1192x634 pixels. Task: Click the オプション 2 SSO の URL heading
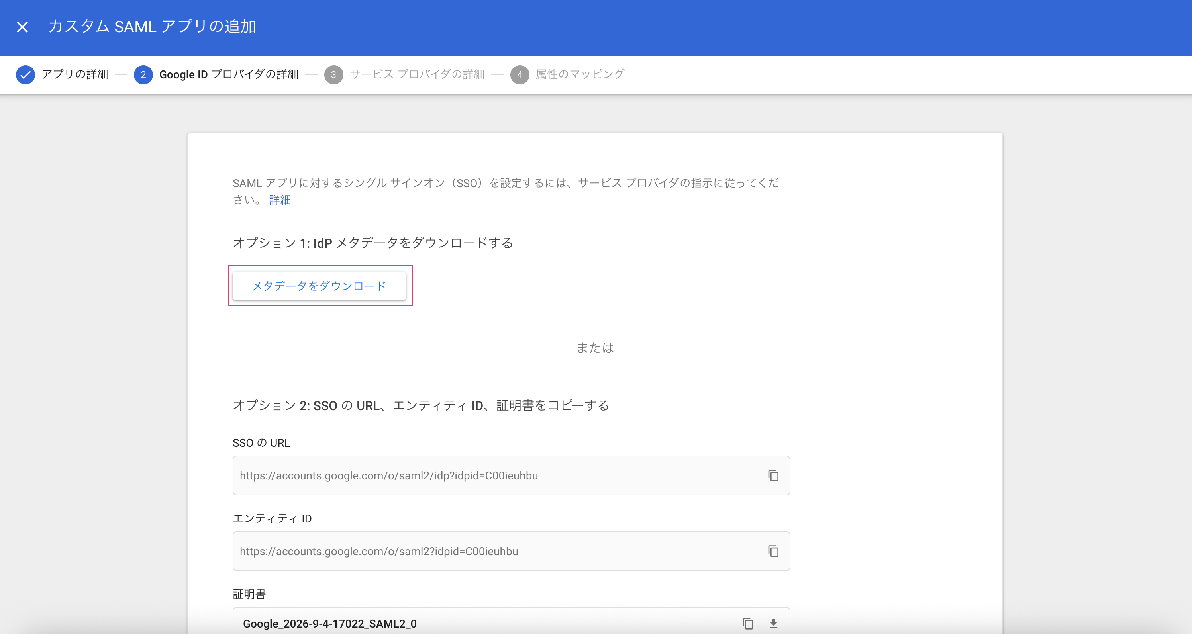(x=421, y=405)
